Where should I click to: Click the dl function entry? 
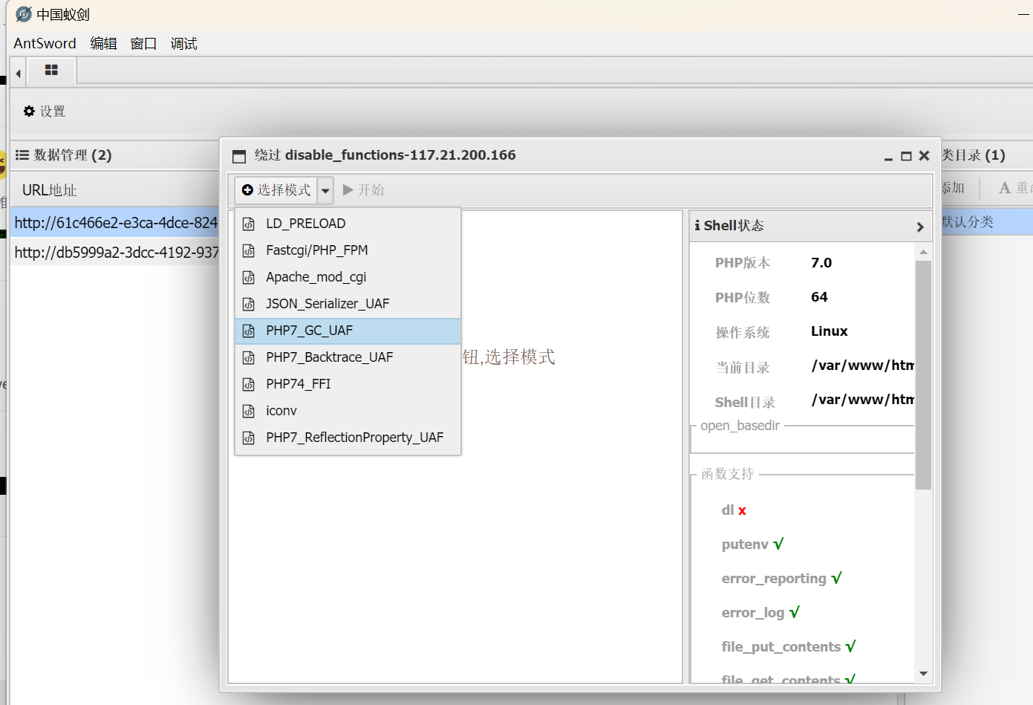pyautogui.click(x=734, y=510)
